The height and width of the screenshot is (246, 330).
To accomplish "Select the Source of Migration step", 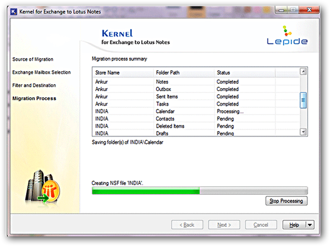I will (33, 59).
